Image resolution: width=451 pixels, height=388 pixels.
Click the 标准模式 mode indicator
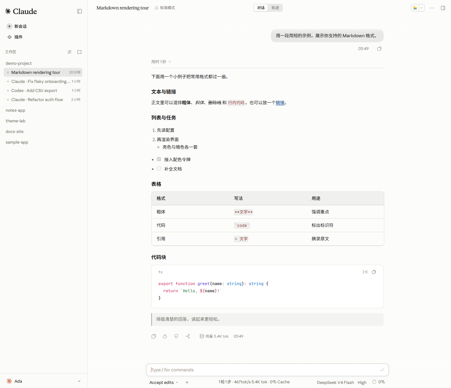(165, 8)
